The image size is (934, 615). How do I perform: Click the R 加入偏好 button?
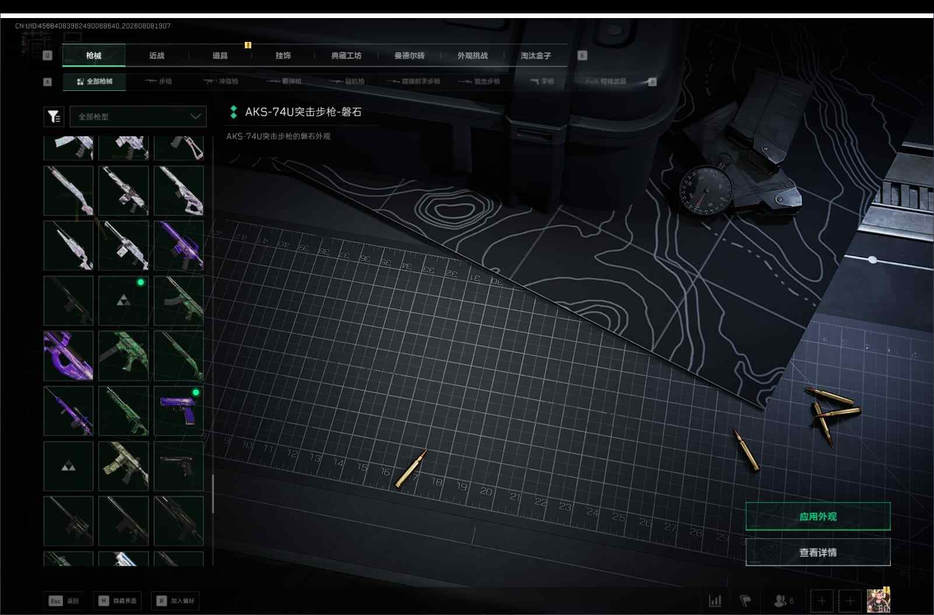pos(175,600)
